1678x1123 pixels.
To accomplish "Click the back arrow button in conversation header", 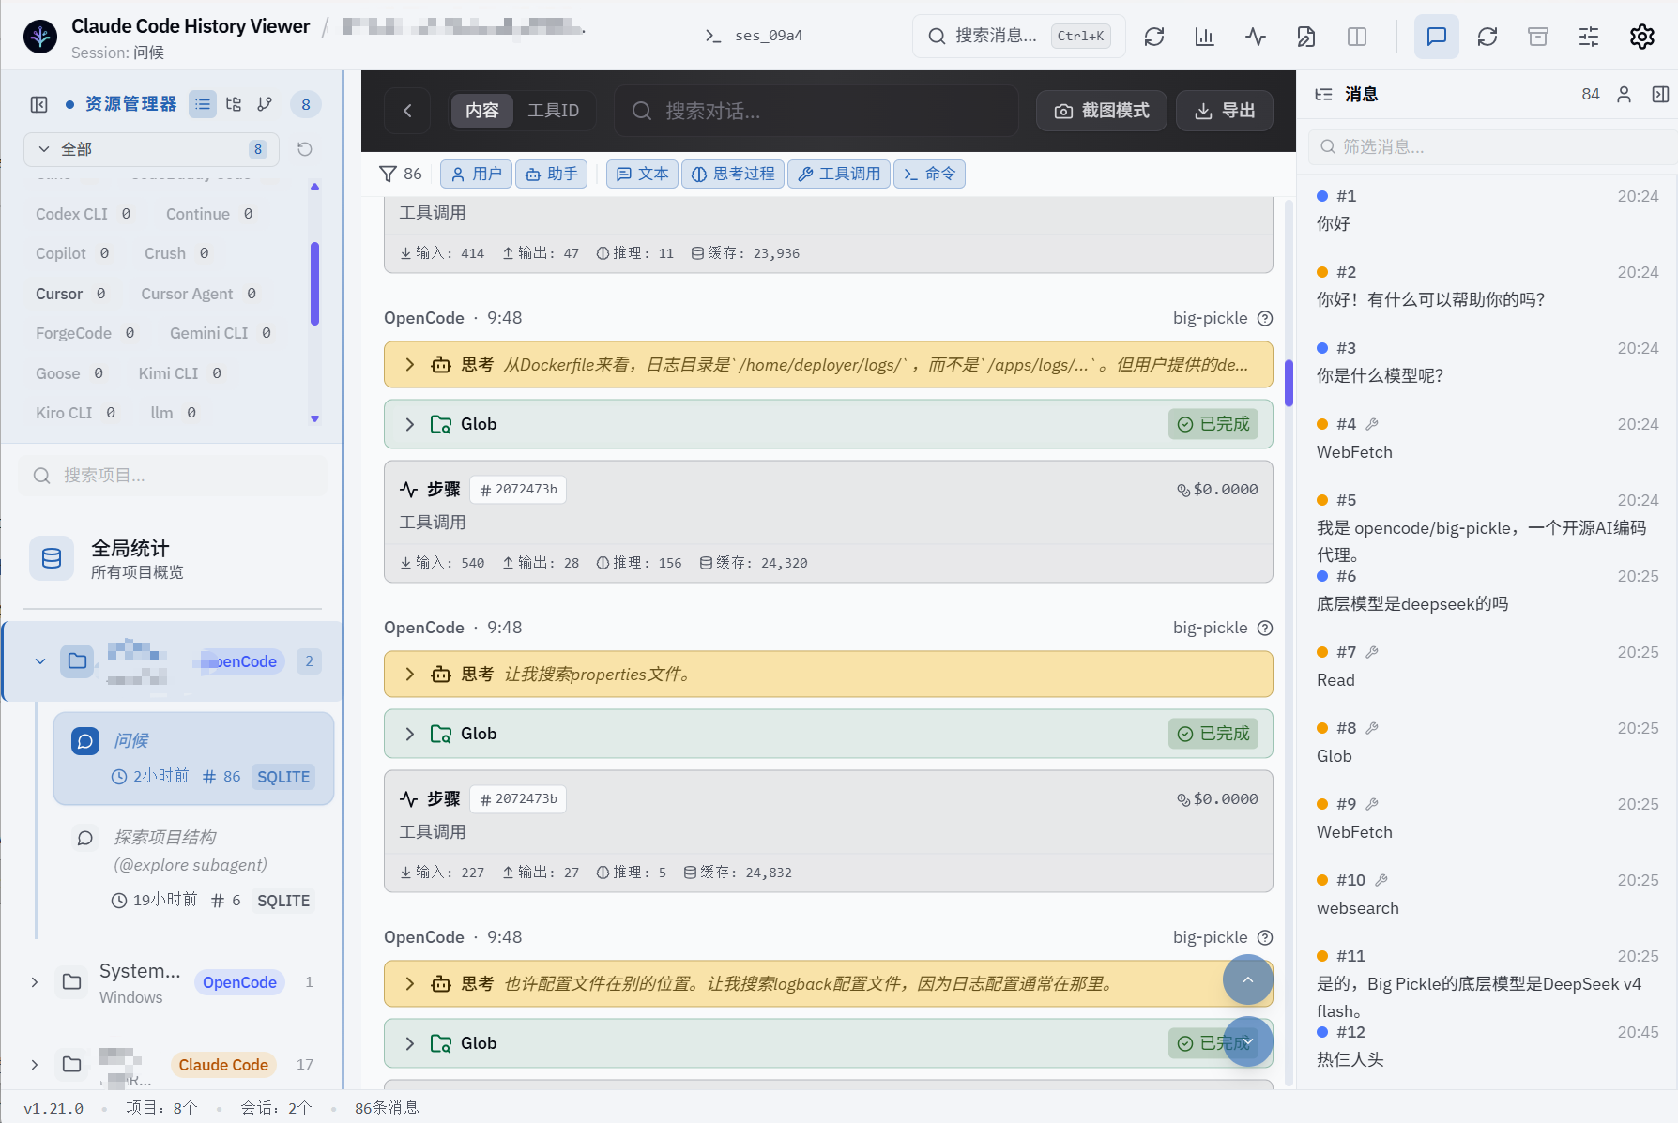I will [x=407, y=111].
